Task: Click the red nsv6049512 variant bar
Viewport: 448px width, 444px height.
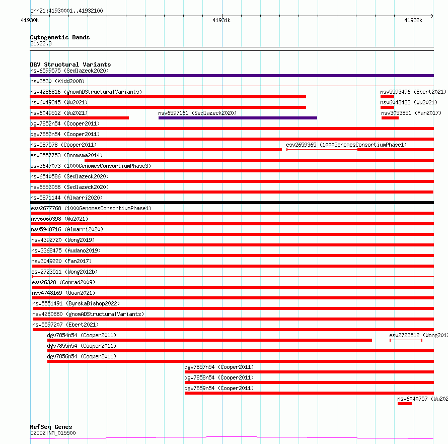Action: point(79,118)
